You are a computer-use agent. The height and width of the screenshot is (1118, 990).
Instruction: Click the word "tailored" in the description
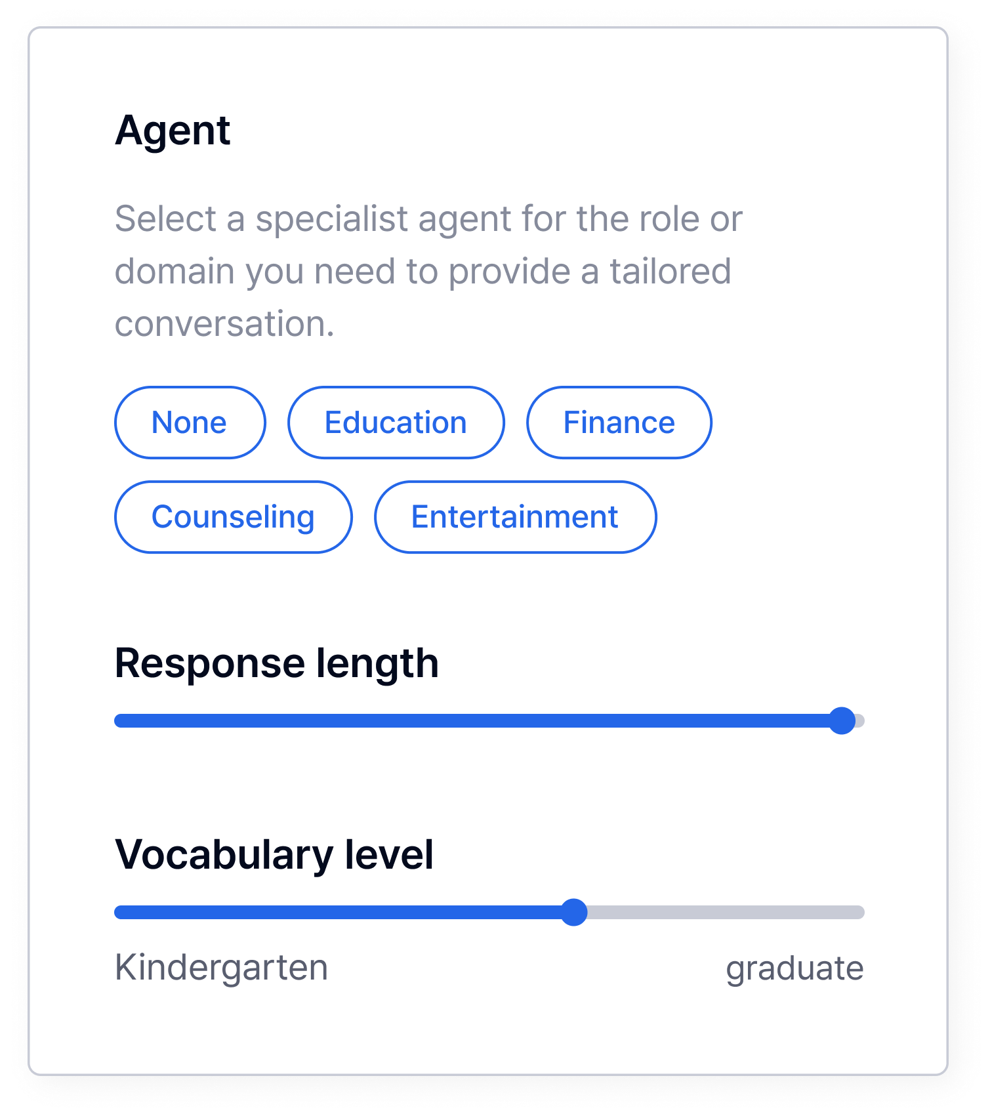point(670,271)
